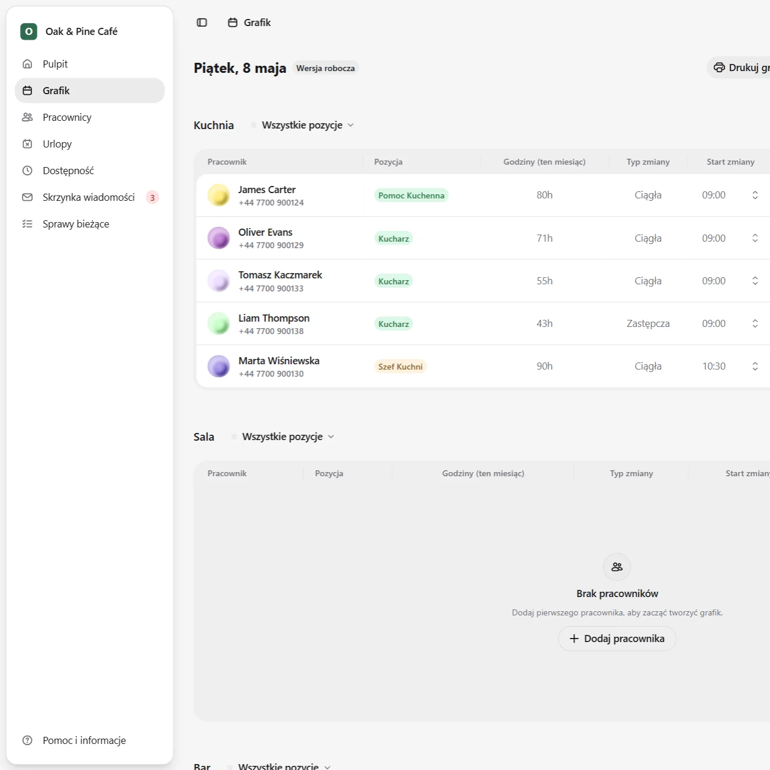This screenshot has height=770, width=770.
Task: Open Tomasz Kaczmarek's start time stepper
Action: [x=755, y=281]
